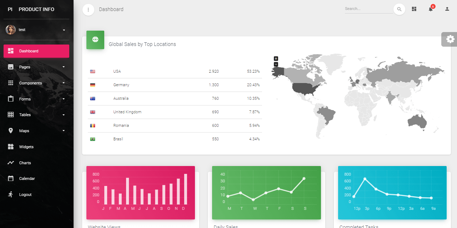Click inside the Search field
The width and height of the screenshot is (457, 228).
point(368,9)
